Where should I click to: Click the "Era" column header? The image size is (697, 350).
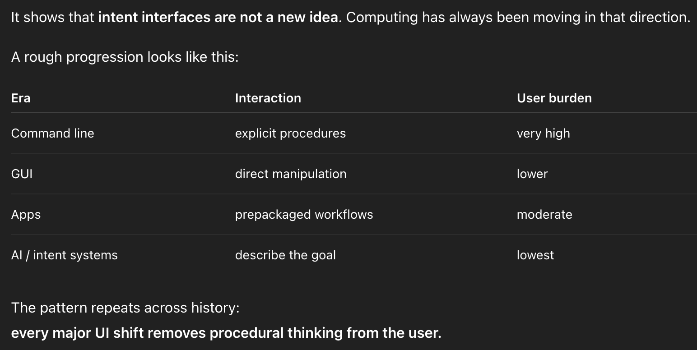click(x=21, y=98)
